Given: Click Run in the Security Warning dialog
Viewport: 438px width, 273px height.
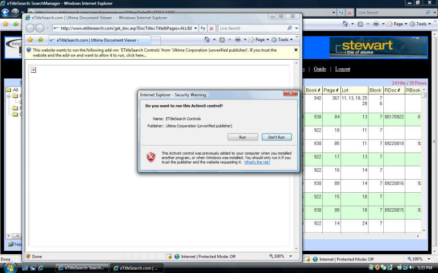Looking at the screenshot, I should tap(242, 137).
